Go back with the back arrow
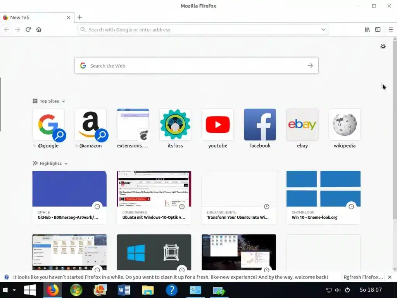Image resolution: width=397 pixels, height=298 pixels. click(7, 29)
